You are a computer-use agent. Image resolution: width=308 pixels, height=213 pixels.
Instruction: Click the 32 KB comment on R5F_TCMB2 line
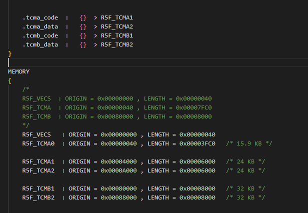click(245, 197)
